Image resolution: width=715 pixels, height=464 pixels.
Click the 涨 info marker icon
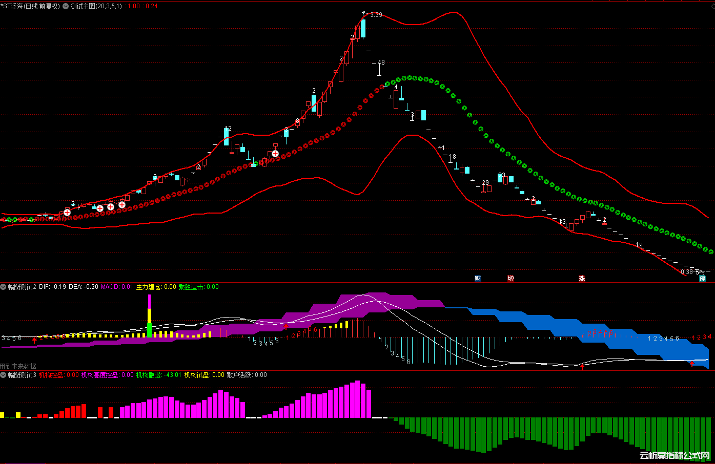pos(582,278)
